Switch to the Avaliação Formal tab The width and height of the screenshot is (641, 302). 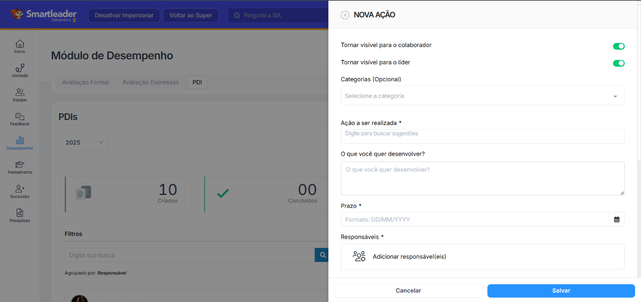pos(86,82)
